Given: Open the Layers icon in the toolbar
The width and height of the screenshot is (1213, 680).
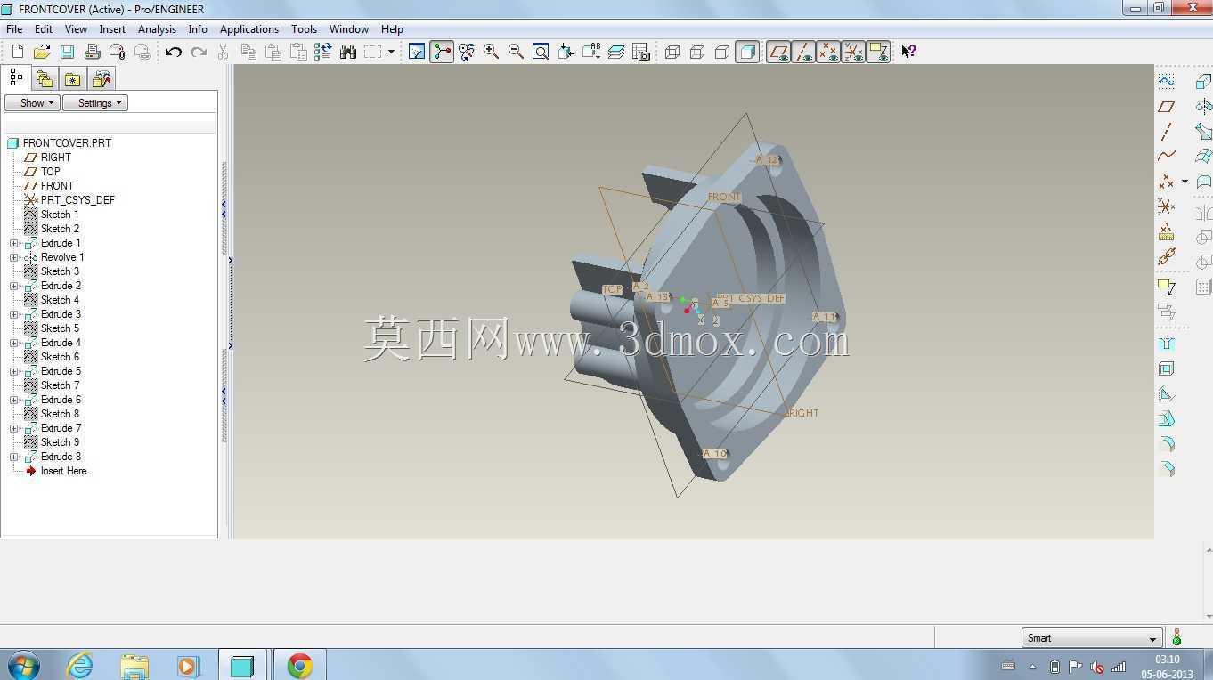Looking at the screenshot, I should pos(616,52).
